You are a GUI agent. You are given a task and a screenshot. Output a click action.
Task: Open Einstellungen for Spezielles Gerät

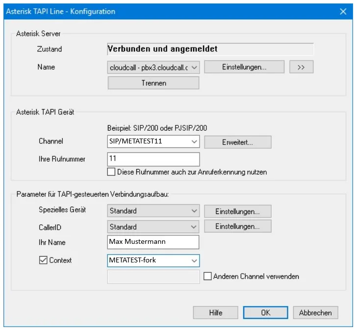[237, 211]
